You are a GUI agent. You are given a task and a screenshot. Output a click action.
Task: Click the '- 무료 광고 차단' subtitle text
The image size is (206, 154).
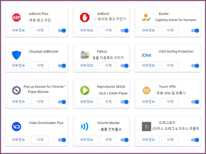tap(39, 20)
